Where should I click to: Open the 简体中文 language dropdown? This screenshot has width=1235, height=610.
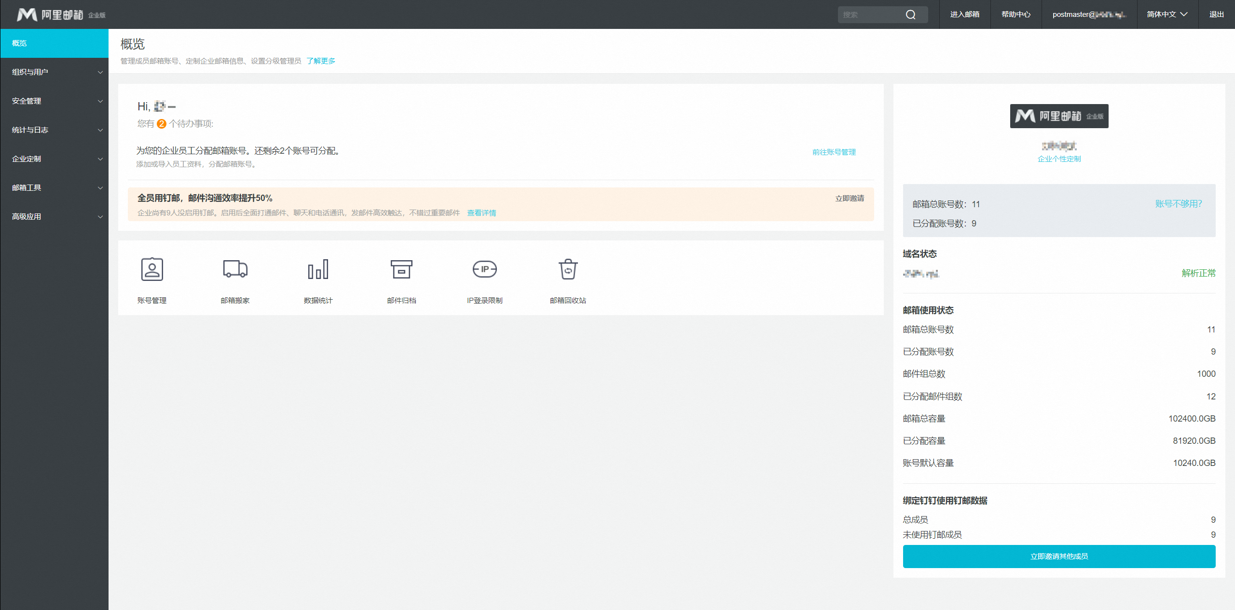point(1167,14)
